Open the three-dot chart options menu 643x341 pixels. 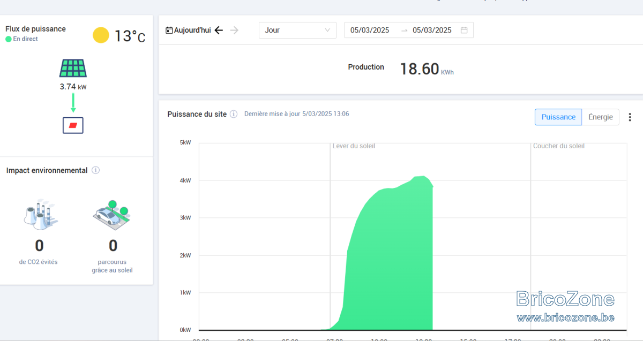point(630,117)
